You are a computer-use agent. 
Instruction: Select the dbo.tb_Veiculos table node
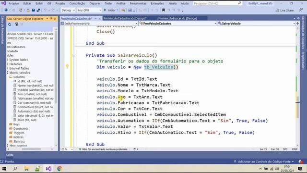20,73
